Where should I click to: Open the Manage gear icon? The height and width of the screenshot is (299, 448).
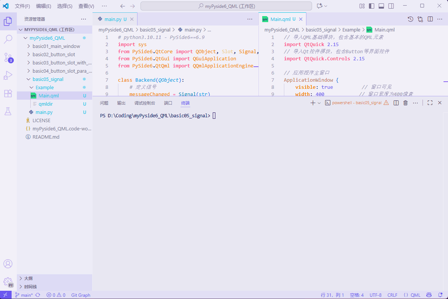tap(8, 282)
